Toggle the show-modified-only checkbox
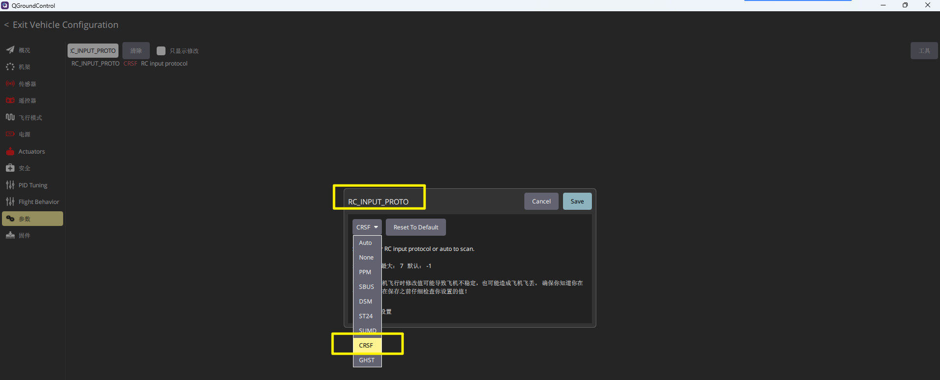Screen dimensions: 940x380 click(x=161, y=51)
